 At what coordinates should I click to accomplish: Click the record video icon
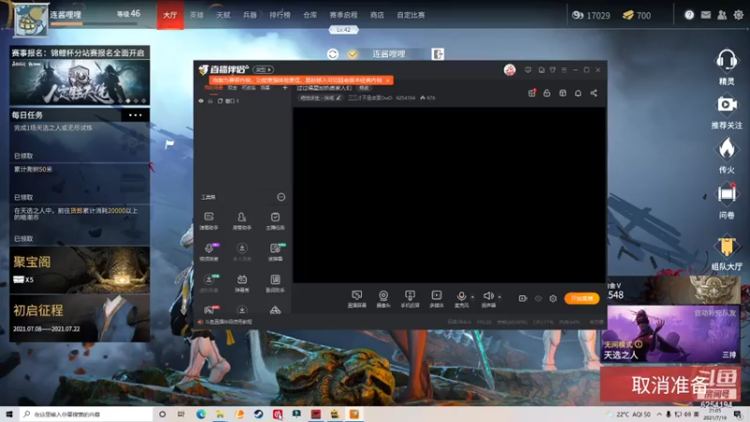pyautogui.click(x=522, y=298)
